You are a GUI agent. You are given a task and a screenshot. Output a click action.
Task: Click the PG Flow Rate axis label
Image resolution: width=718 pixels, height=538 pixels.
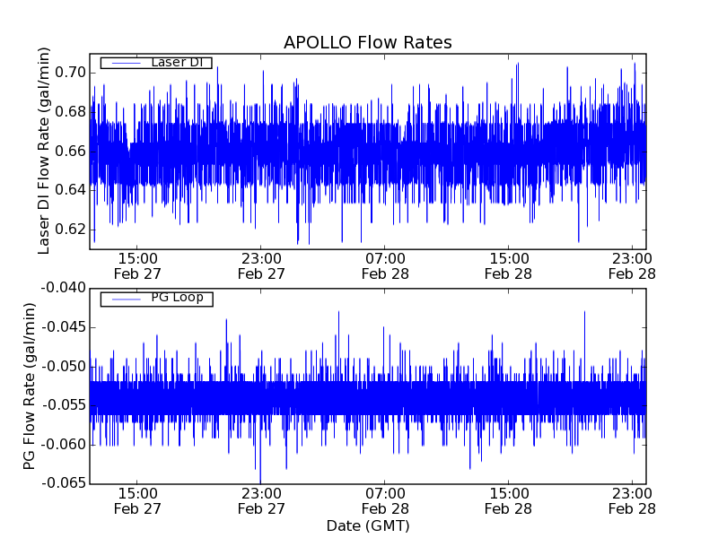(29, 386)
